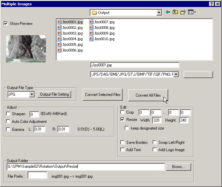Check Add Logo Image option
Screen dimensions: 222x187
[x=155, y=150]
